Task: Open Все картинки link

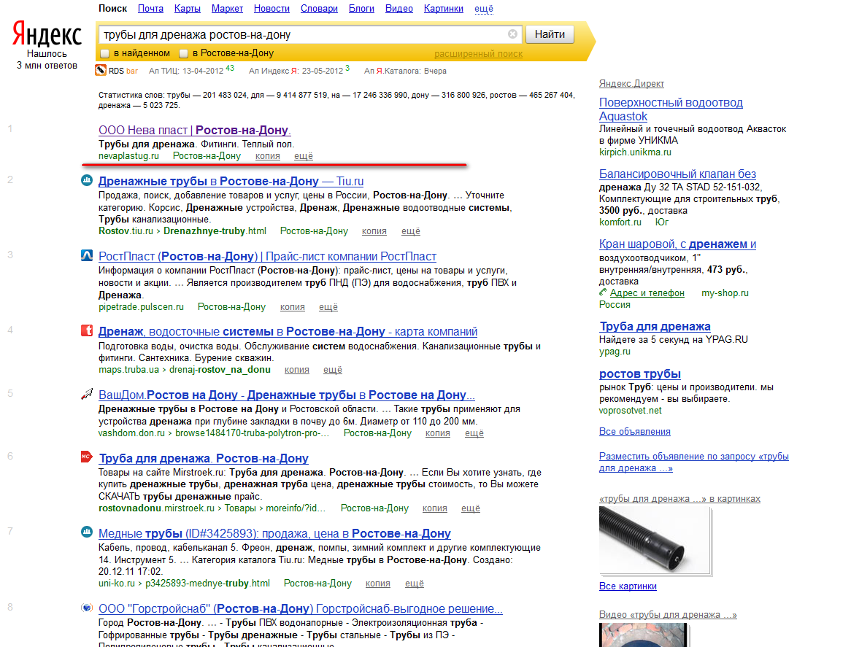Action: click(628, 586)
